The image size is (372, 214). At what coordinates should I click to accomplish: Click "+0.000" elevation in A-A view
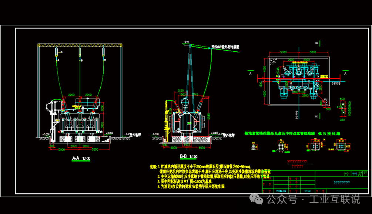coord(109,133)
